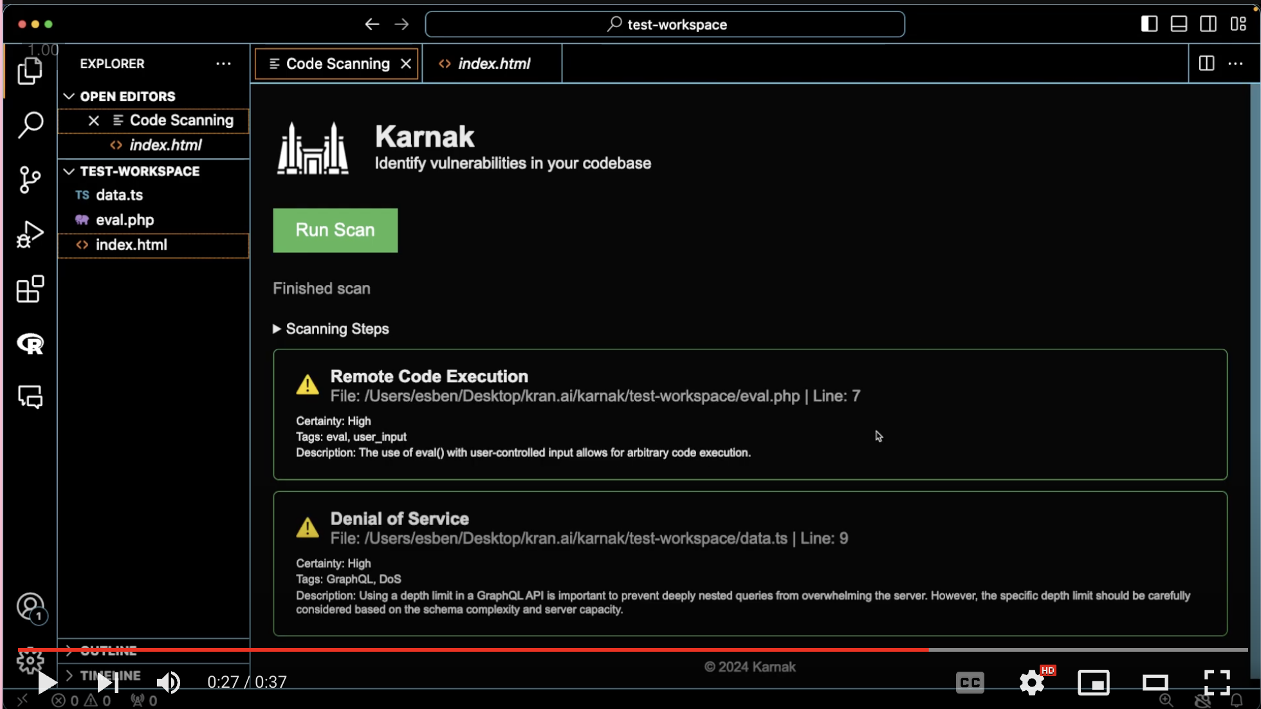Toggle bottom panel visibility

(1179, 24)
